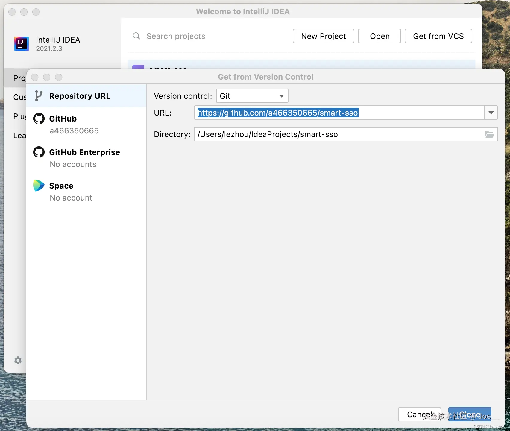The width and height of the screenshot is (510, 431).
Task: Click the search magnifier icon
Action: coord(136,36)
